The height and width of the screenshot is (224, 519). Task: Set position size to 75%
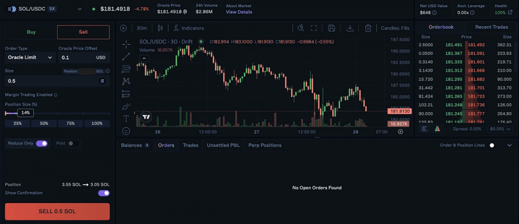[71, 123]
